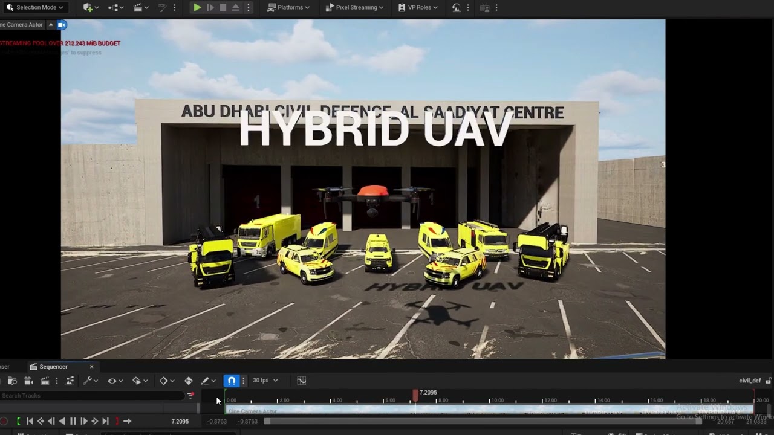This screenshot has width=774, height=435.
Task: Open the cinematics clapperboard dropdown in top toolbar
Action: click(x=141, y=7)
